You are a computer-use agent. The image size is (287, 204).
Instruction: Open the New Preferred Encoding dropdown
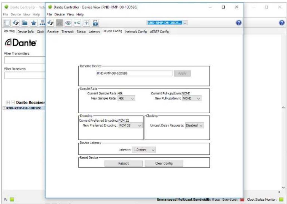point(131,126)
